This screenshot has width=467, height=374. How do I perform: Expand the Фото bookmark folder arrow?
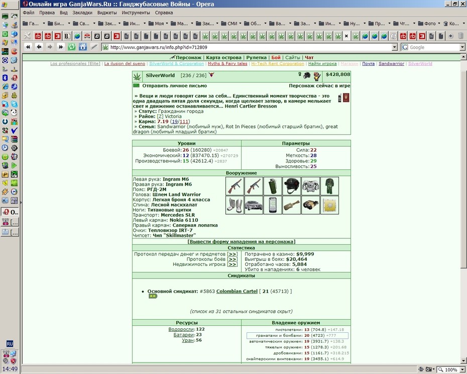439,23
